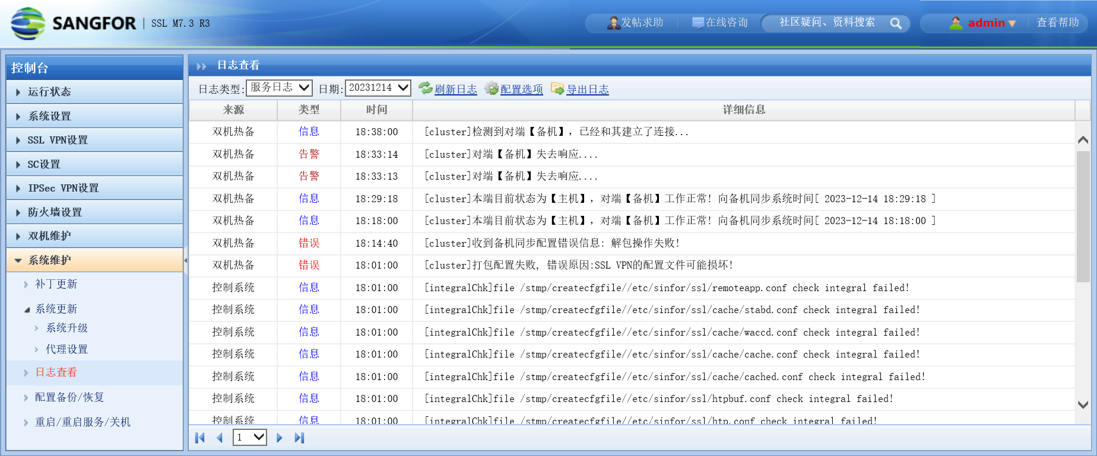This screenshot has width=1097, height=456.
Task: Jump to last page of logs
Action: [x=299, y=438]
